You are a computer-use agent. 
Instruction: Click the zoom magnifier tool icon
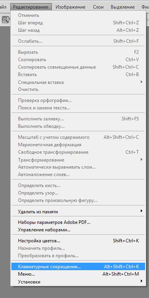pyautogui.click(x=5, y=19)
